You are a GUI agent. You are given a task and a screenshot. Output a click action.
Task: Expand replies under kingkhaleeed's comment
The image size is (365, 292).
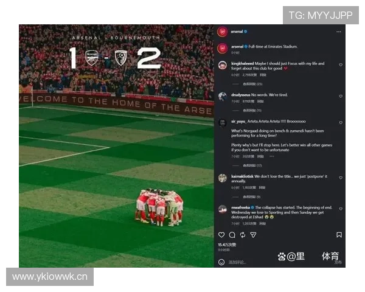coord(252,84)
